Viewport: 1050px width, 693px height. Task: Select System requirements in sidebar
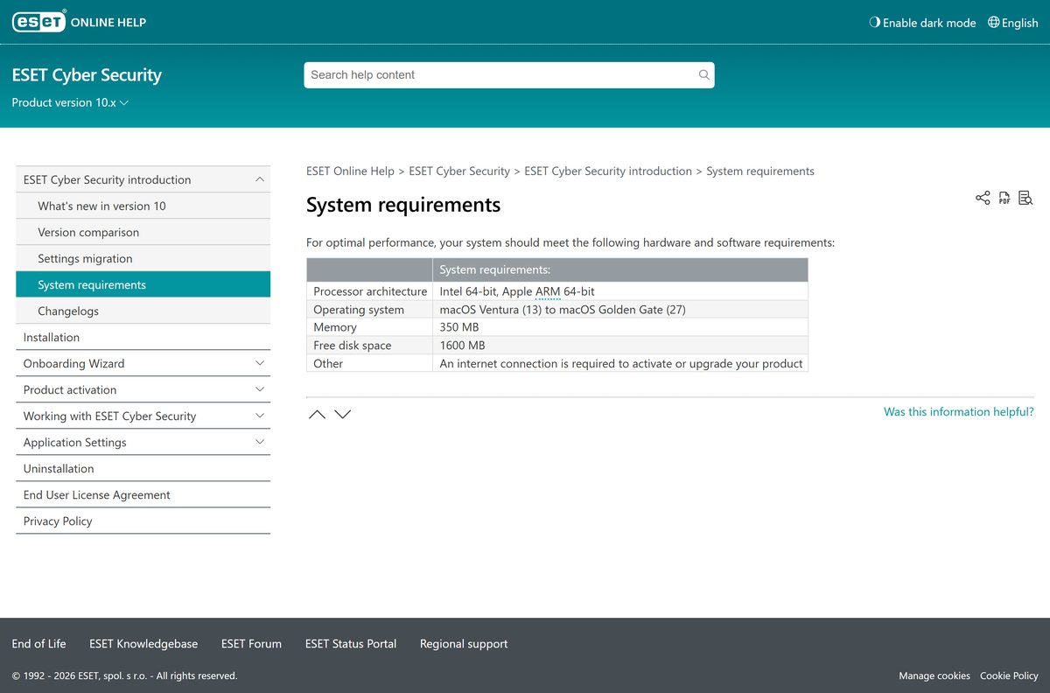pos(143,284)
